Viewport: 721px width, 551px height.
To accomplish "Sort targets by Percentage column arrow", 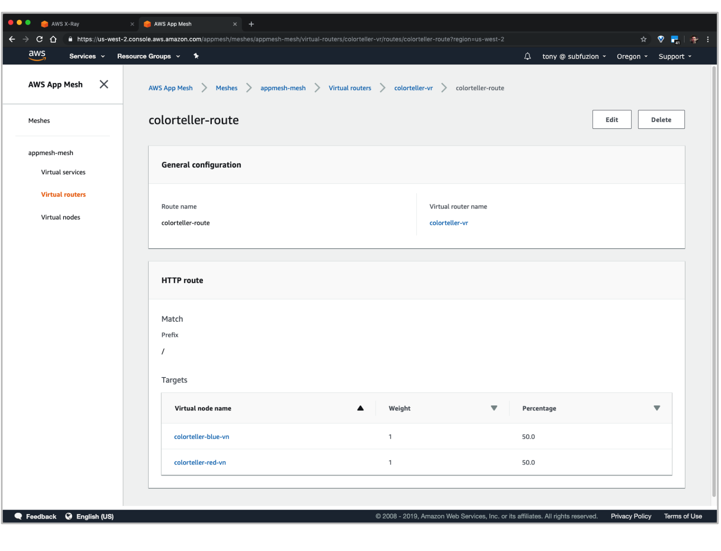I will pos(657,408).
